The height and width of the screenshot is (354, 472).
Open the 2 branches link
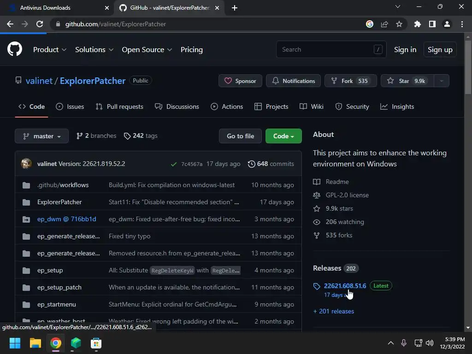(96, 136)
